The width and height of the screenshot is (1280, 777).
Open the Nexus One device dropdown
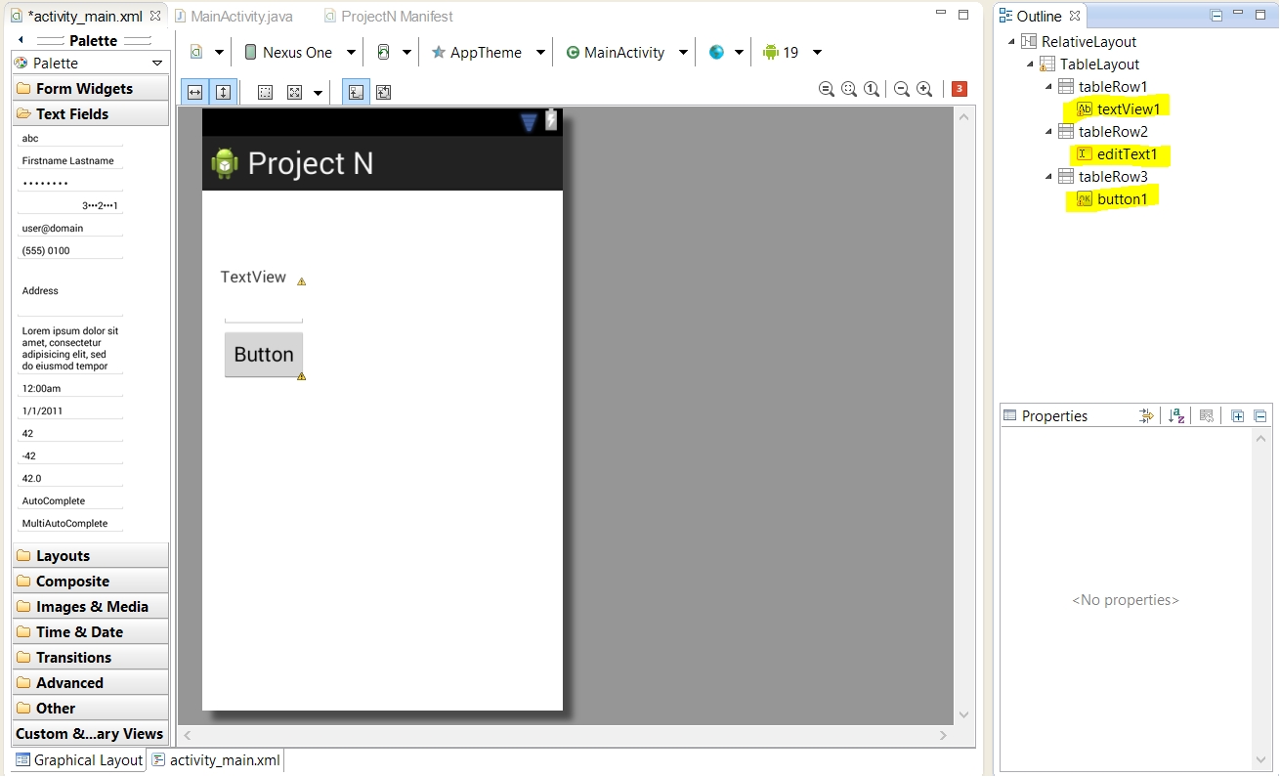coord(300,53)
